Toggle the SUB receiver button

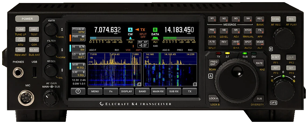pyautogui.click(x=259, y=99)
